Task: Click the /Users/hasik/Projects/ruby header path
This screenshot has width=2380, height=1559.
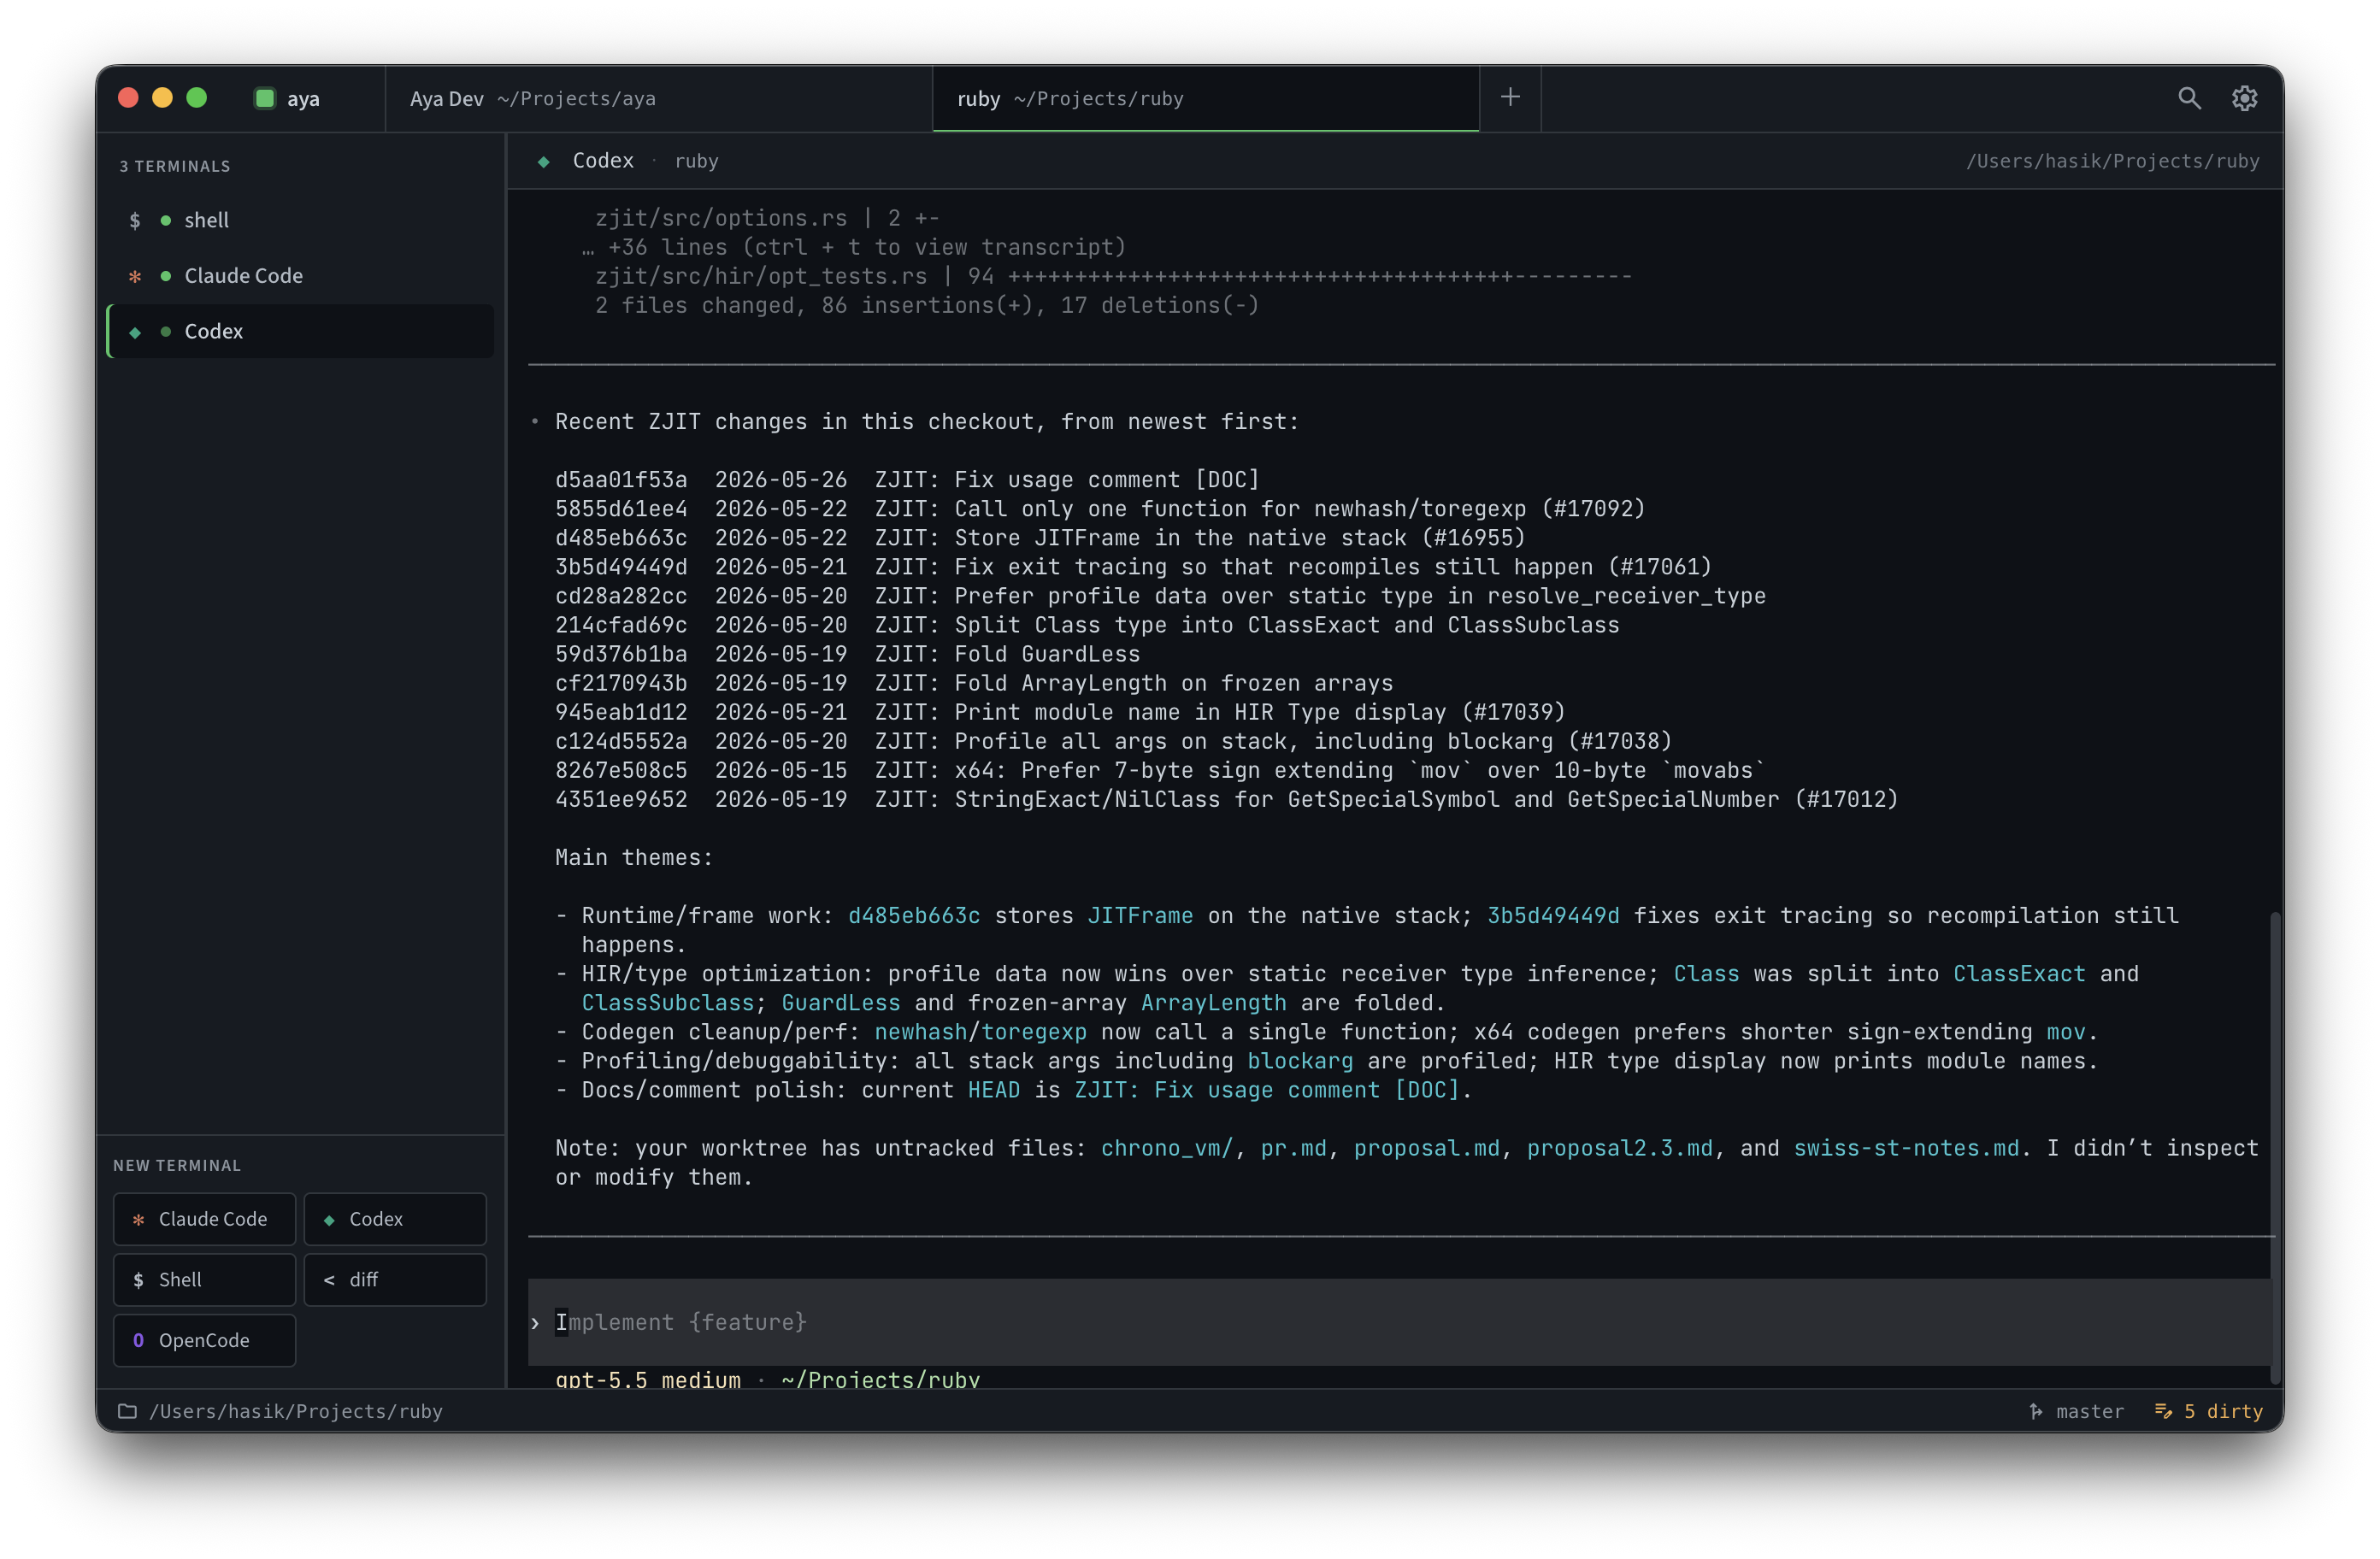Action: [x=2112, y=161]
